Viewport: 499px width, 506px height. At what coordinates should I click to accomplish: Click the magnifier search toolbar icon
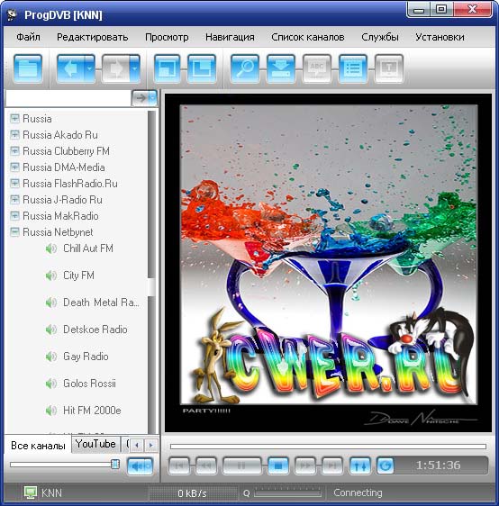tap(245, 68)
